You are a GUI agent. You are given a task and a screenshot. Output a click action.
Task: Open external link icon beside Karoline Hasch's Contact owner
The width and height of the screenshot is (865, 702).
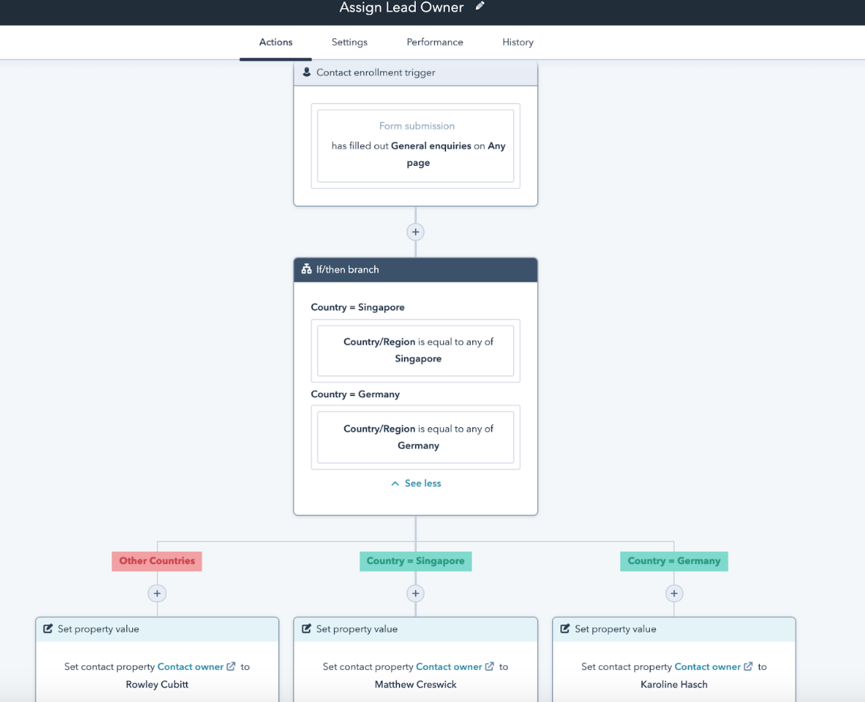tap(748, 666)
